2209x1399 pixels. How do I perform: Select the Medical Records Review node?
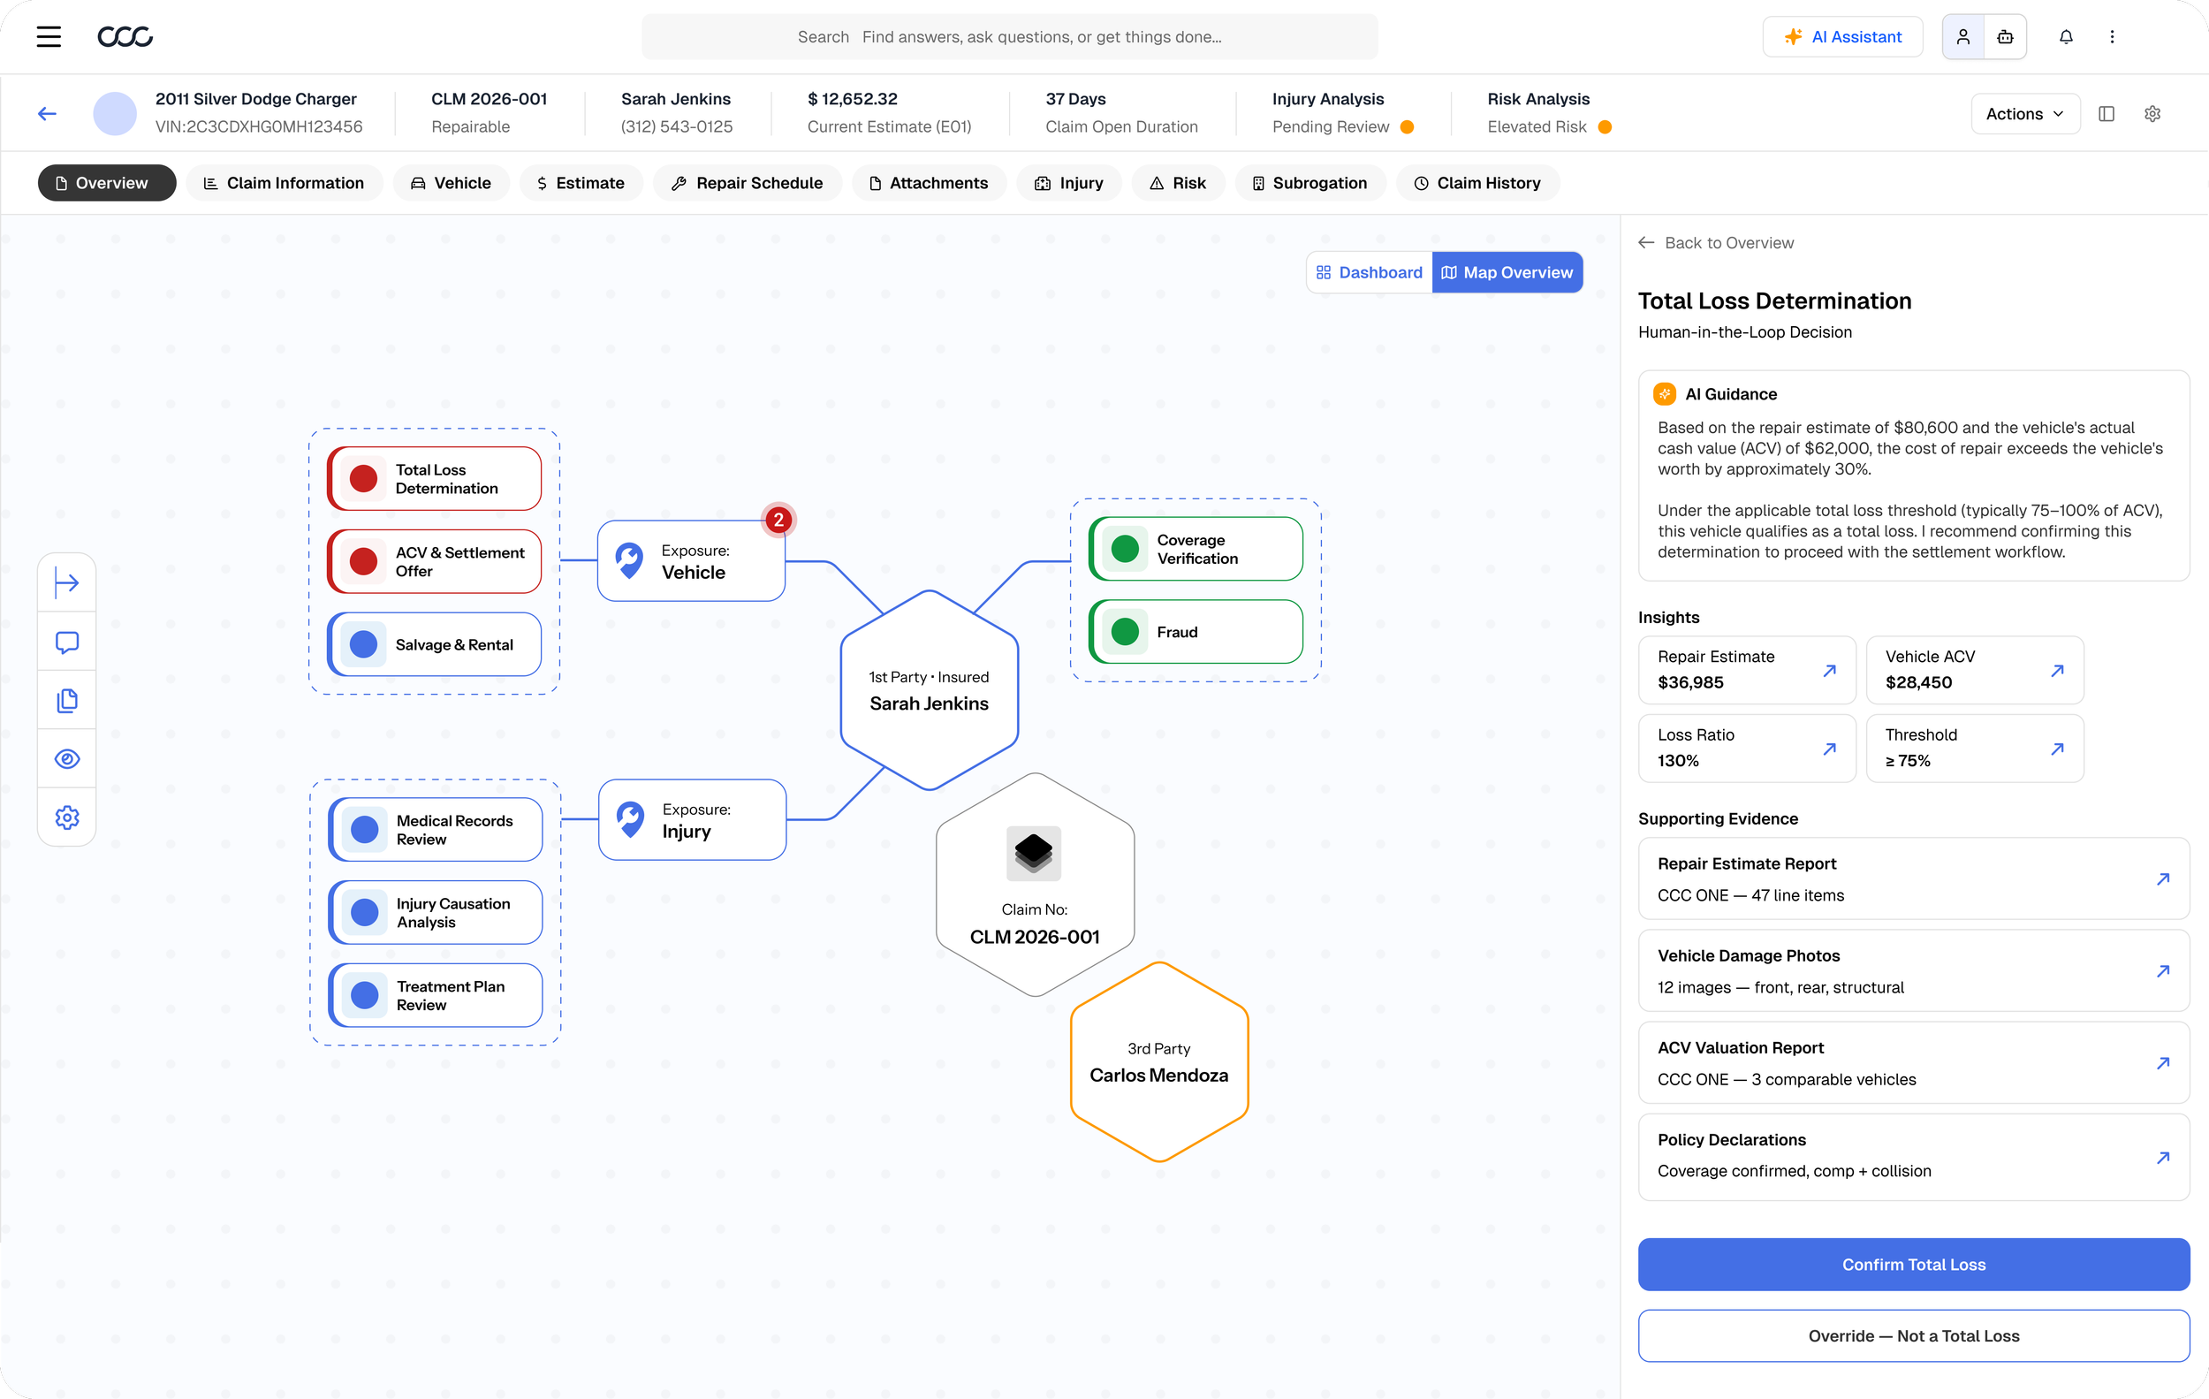pos(435,829)
